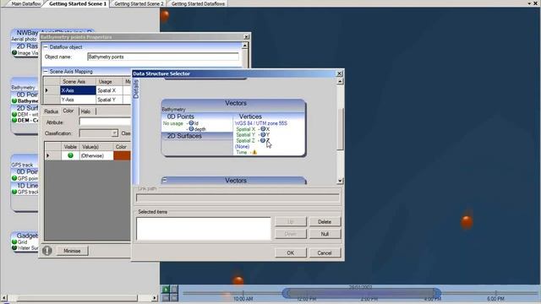Switch to the Main Dataflow tab
The height and width of the screenshot is (304, 541).
click(x=26, y=3)
